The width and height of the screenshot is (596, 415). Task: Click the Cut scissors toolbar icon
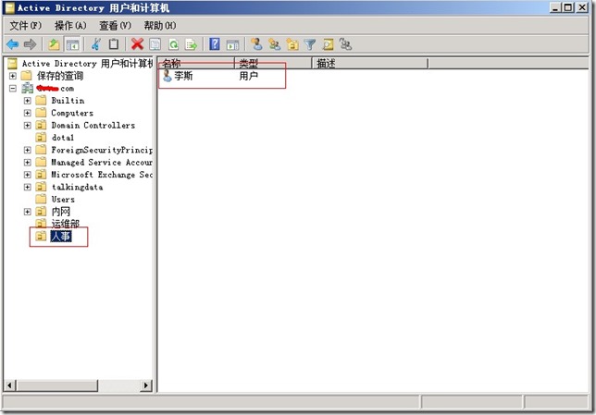coord(95,43)
